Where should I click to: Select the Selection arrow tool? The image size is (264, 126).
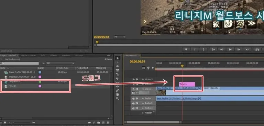(118, 58)
